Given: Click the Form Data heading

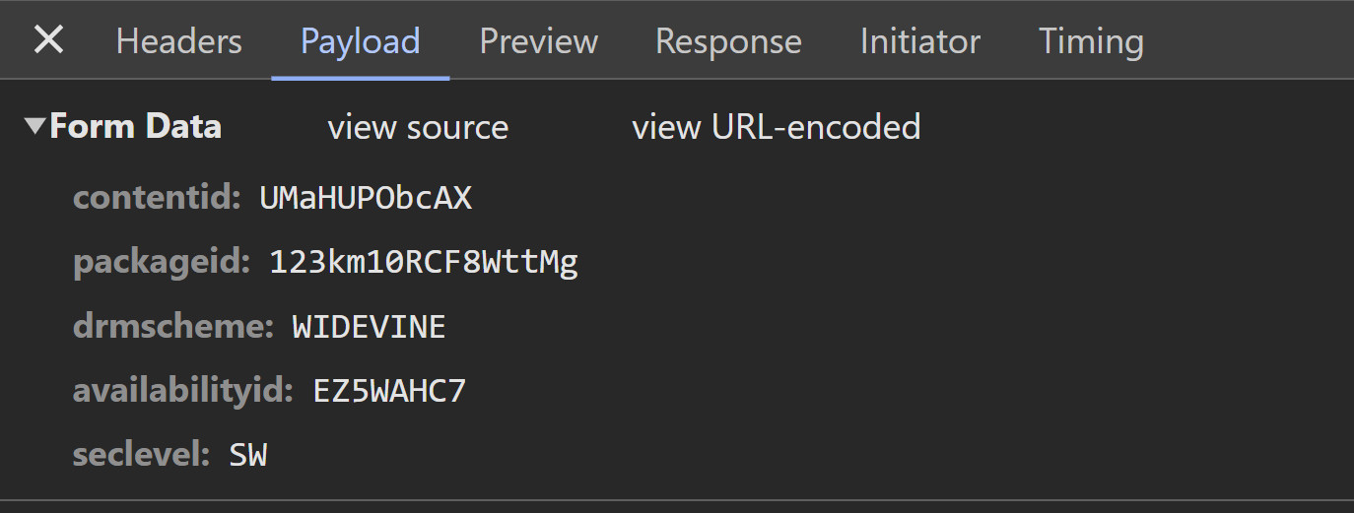Looking at the screenshot, I should point(135,127).
